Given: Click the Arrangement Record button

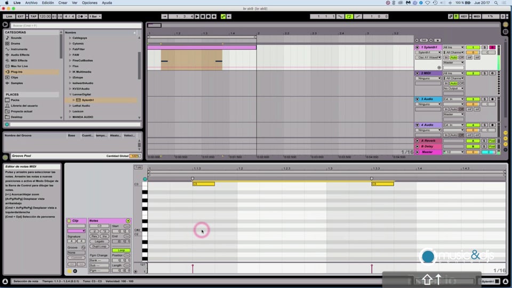Looking at the screenshot, I should pos(209,17).
